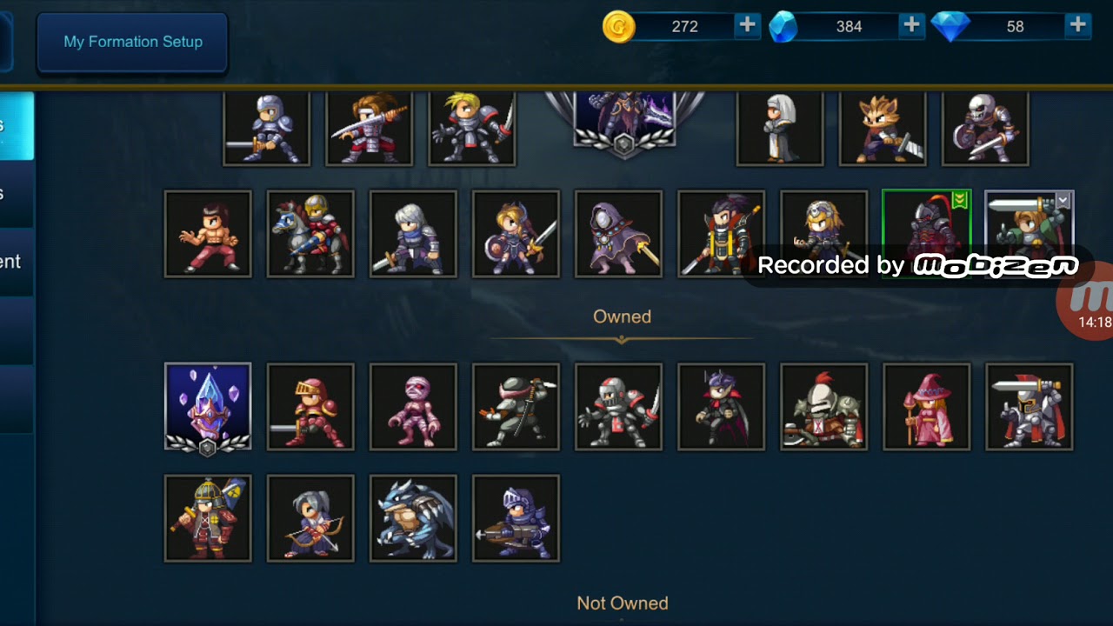Select the pink witch with pointed hat
Screen dimensions: 1113x626
coord(926,407)
